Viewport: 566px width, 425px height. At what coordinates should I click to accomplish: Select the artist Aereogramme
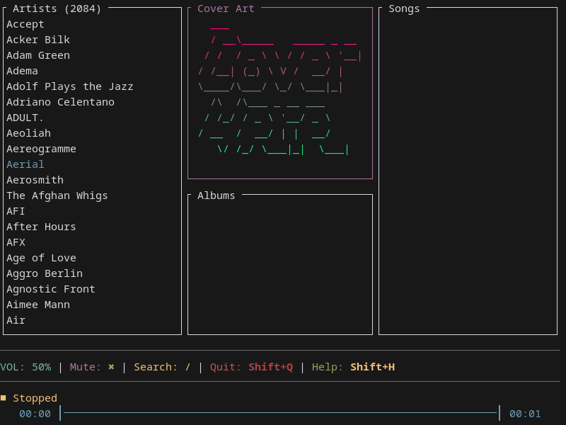click(x=41, y=149)
